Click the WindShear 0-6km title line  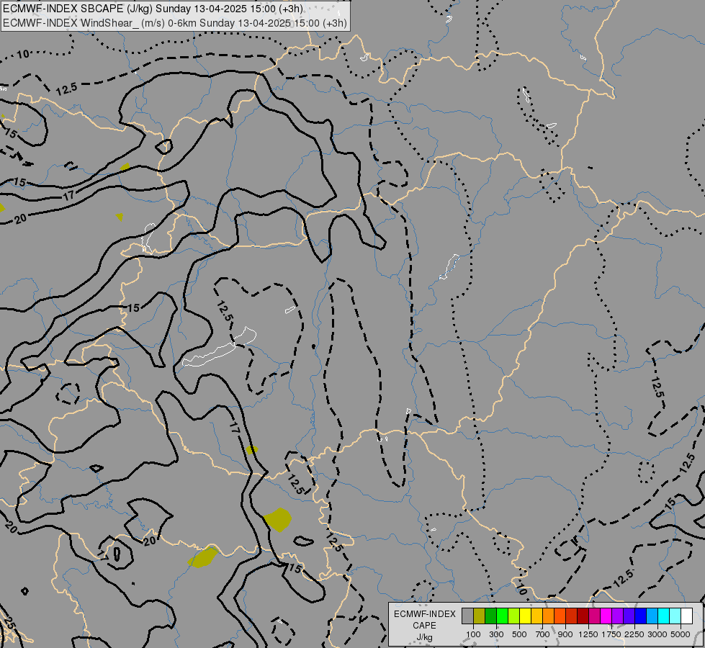pyautogui.click(x=175, y=23)
